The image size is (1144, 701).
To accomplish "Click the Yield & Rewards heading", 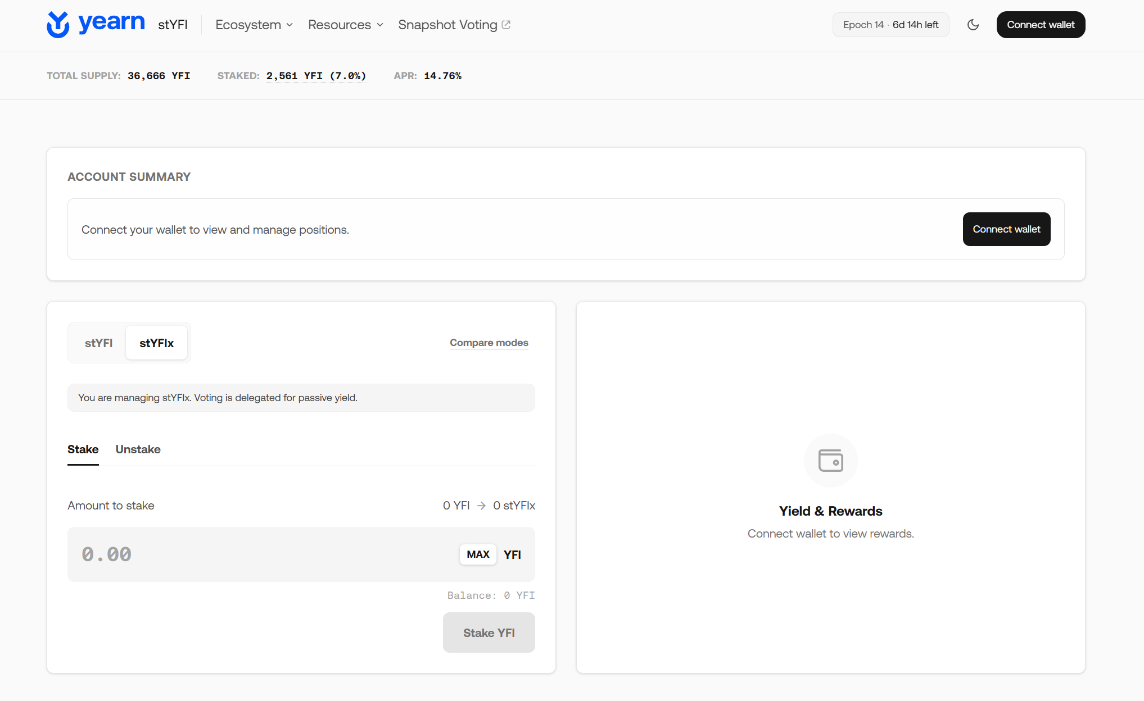I will (831, 511).
